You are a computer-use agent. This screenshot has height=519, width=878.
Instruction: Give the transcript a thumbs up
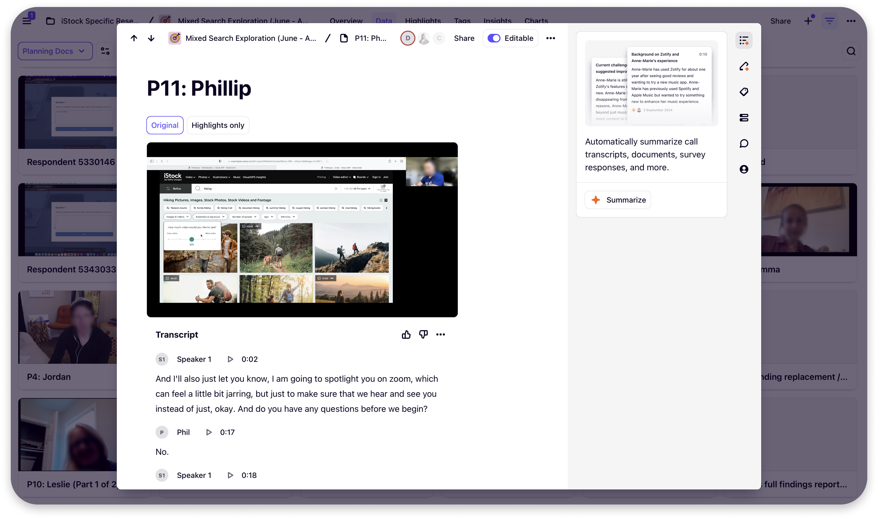tap(406, 335)
